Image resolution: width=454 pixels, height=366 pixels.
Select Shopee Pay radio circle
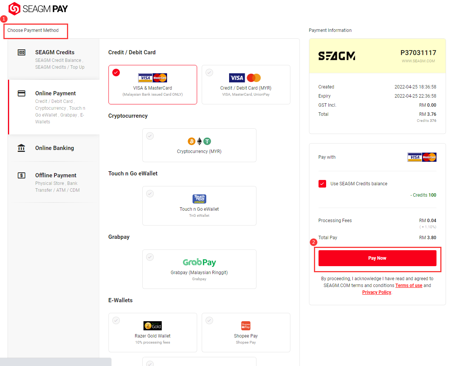[209, 320]
